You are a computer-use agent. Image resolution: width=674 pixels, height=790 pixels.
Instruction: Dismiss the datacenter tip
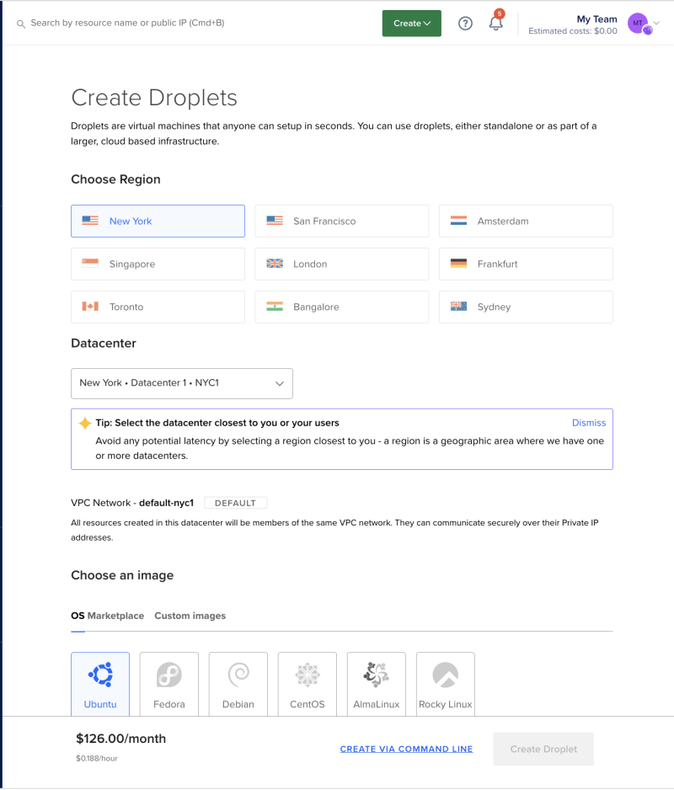point(589,423)
